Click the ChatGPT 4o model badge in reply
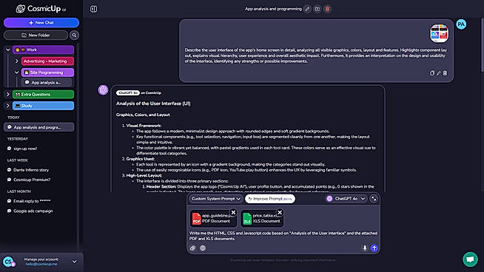484x272 pixels. [128, 93]
